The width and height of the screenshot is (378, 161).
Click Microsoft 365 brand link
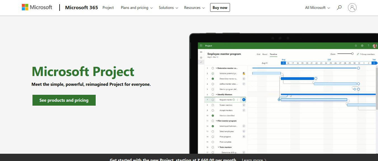(x=81, y=8)
